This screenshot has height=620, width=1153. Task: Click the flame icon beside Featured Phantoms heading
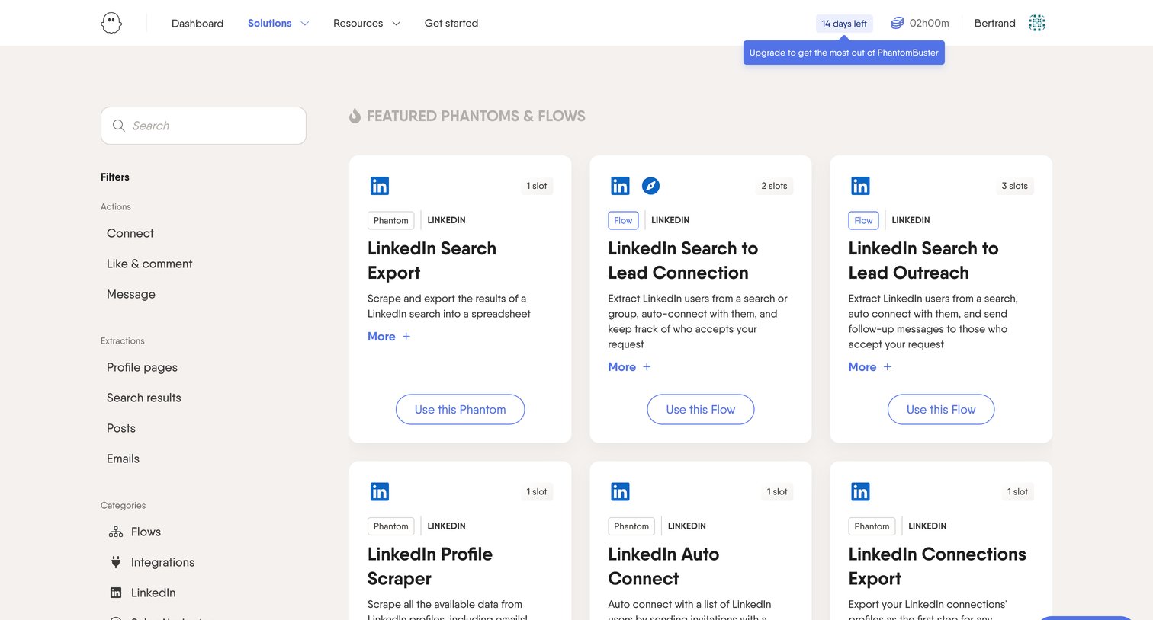point(355,116)
